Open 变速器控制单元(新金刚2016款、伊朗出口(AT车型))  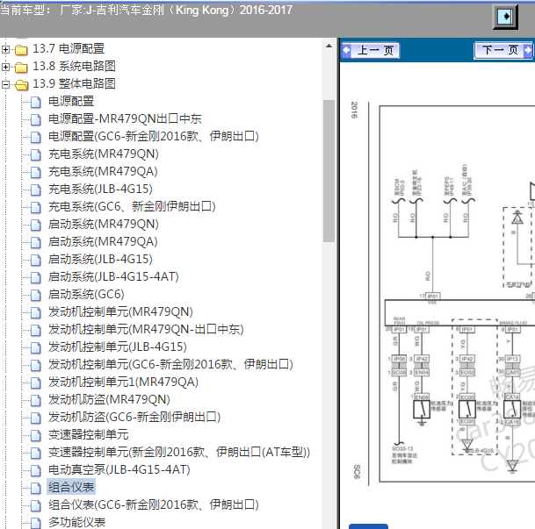coord(179,452)
